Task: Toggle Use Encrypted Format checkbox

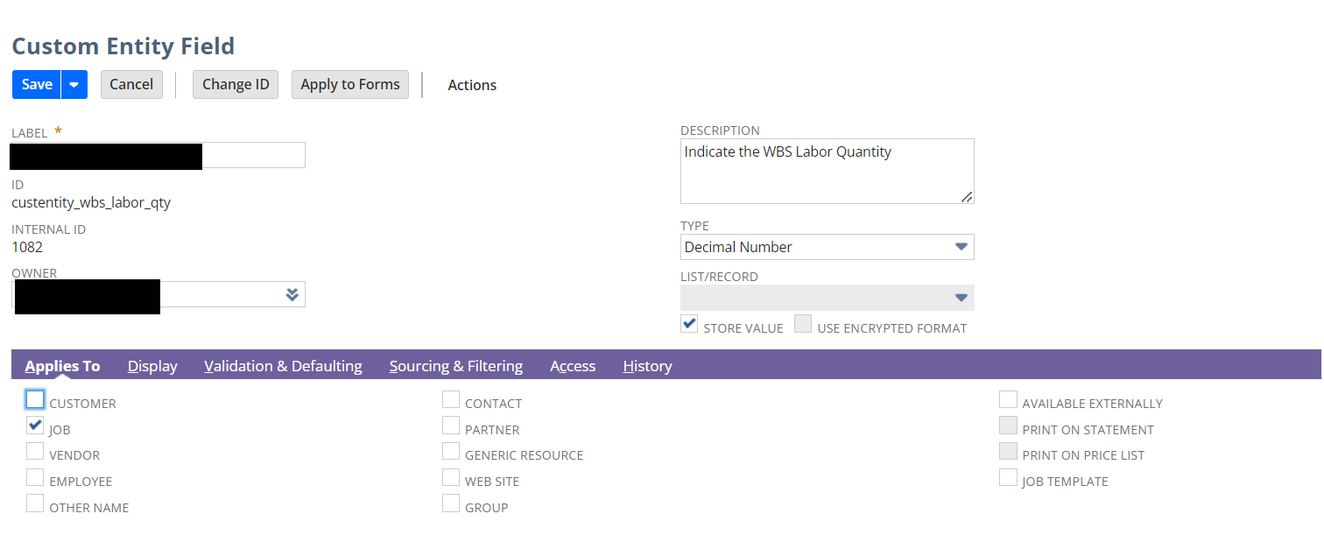Action: coord(803,324)
